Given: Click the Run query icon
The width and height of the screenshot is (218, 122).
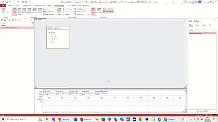Looking at the screenshot, I should point(8,11).
